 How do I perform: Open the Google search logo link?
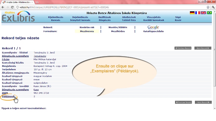pos(153,27)
